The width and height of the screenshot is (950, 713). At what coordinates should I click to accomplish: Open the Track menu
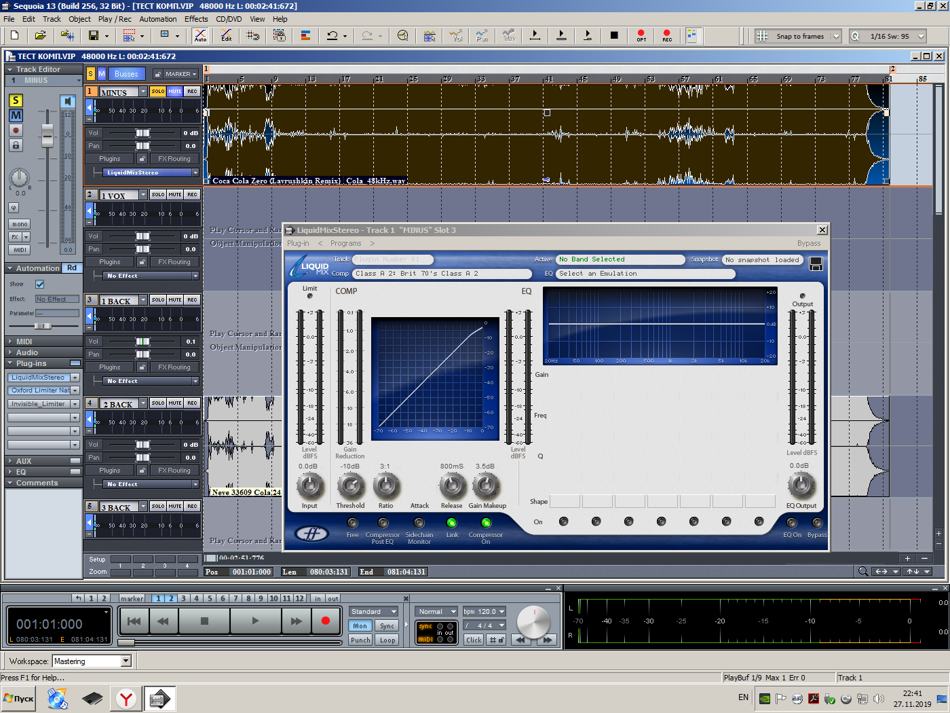point(52,19)
